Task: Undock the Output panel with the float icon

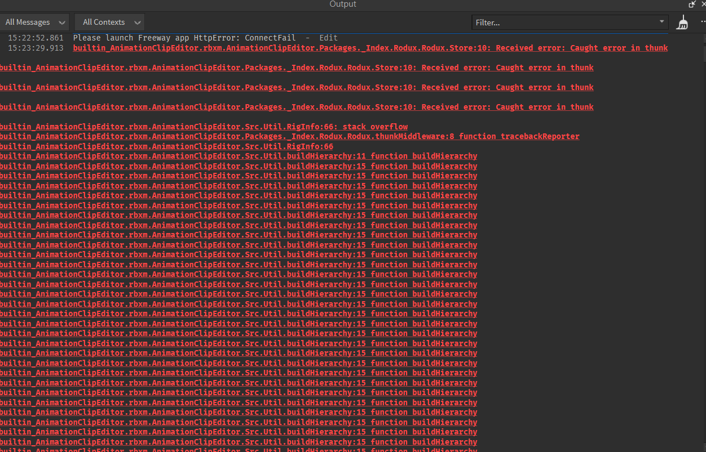Action: (x=692, y=5)
